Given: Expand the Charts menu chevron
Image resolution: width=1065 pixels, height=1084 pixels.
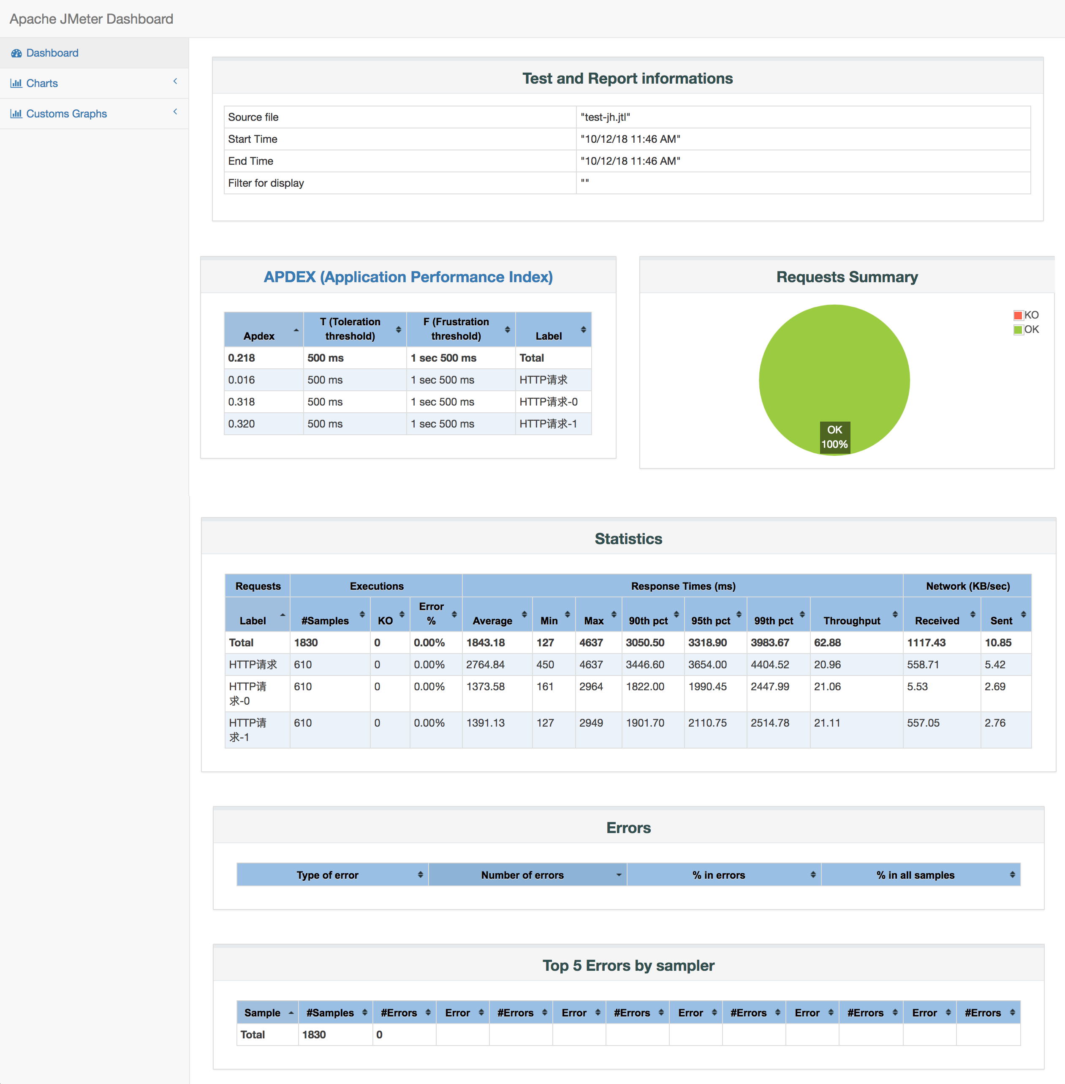Looking at the screenshot, I should pos(175,82).
